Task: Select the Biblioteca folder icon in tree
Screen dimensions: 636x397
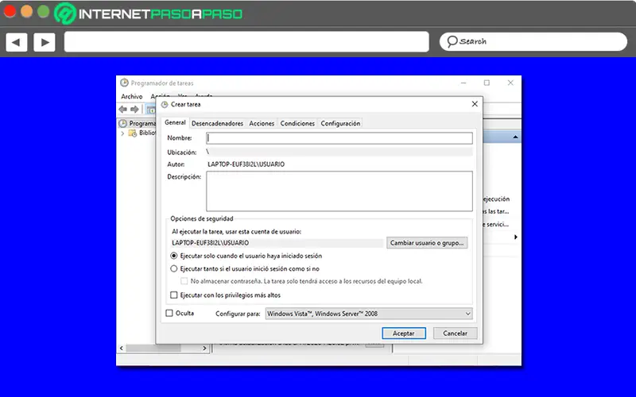Action: click(132, 133)
